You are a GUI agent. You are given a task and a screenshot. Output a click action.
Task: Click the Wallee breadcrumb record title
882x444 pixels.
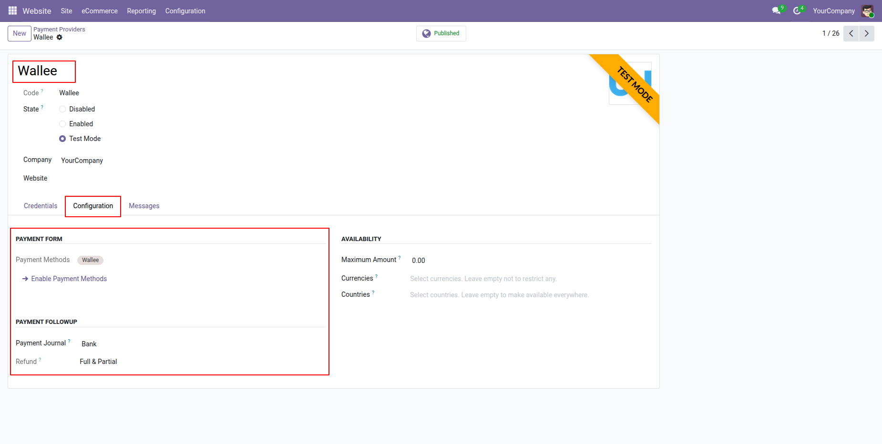[43, 37]
